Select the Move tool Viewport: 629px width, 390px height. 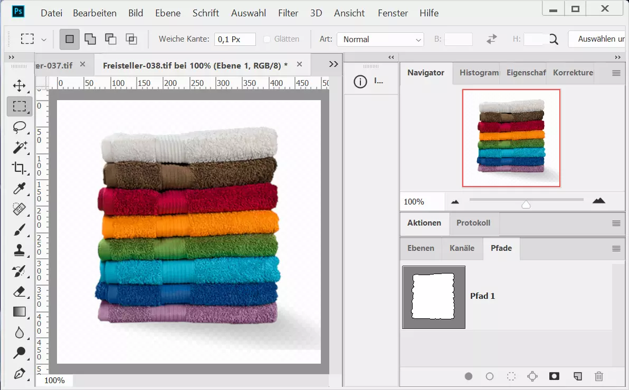[x=20, y=86]
